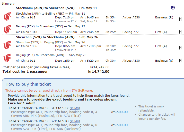The width and height of the screenshot is (184, 132).
Task: Click Air China logo for flight 1306
Action: [7, 45]
